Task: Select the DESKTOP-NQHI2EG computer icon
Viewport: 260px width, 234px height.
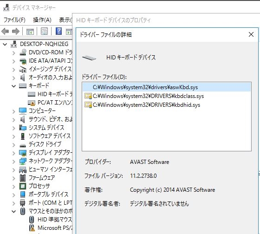Action: tap(14, 44)
